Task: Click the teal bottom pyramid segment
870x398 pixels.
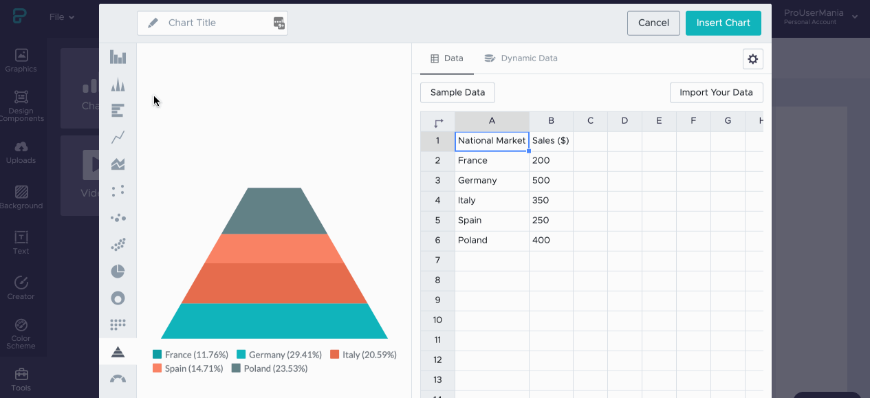Action: (274, 321)
